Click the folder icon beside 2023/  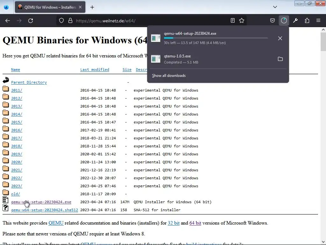point(6,185)
